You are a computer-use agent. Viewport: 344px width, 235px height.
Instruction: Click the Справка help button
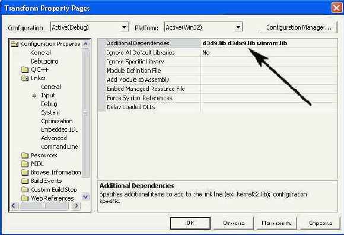[320, 223]
